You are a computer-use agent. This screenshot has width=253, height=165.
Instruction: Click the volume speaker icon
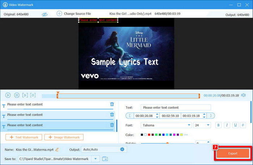(243, 95)
